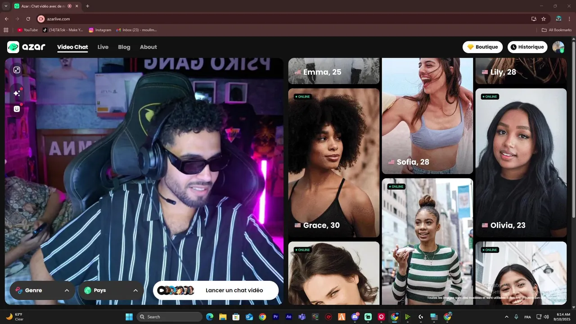Open the green striped sweater woman card
This screenshot has width=576, height=324.
click(x=427, y=242)
